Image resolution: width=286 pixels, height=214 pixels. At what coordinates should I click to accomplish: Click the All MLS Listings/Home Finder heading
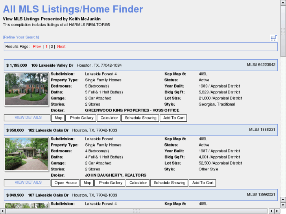pyautogui.click(x=73, y=9)
